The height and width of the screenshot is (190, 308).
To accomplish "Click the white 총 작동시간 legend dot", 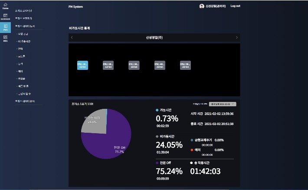I will (191, 163).
